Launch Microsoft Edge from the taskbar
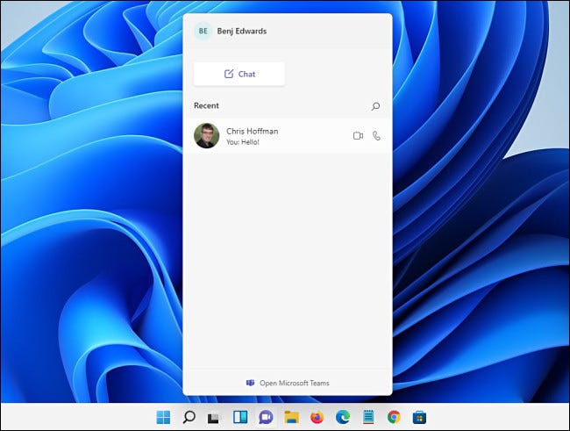 (x=343, y=417)
